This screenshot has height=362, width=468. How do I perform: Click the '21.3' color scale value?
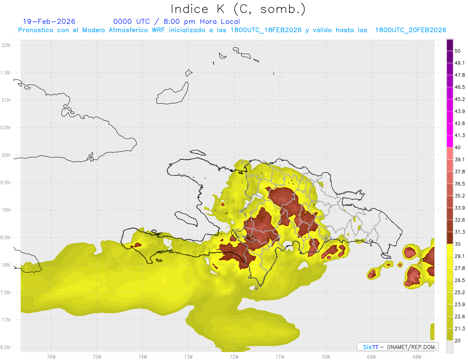tap(460, 329)
